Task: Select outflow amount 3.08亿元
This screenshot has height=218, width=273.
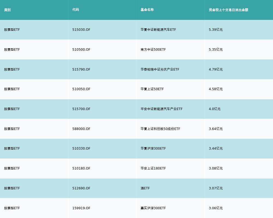Action: pos(216,168)
